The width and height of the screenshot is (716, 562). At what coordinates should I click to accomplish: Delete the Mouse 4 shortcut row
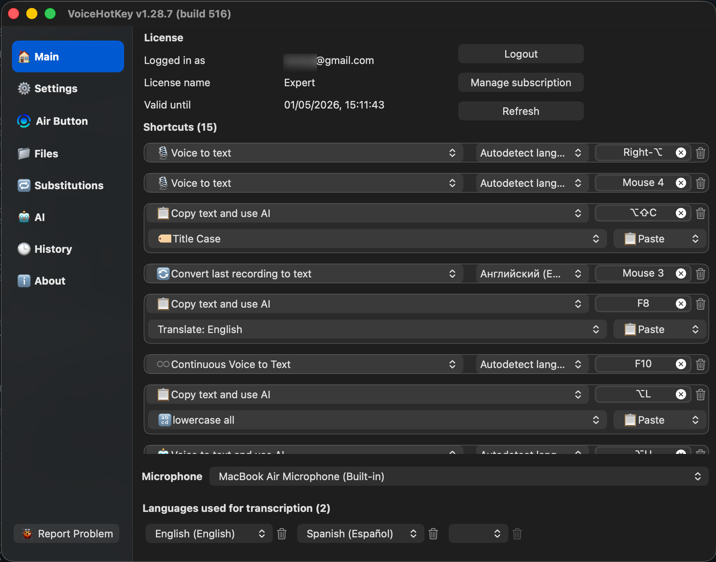[x=700, y=183]
